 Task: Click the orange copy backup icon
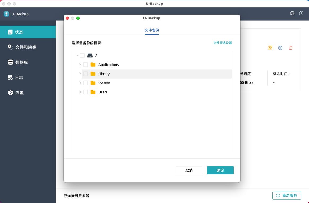point(270,48)
